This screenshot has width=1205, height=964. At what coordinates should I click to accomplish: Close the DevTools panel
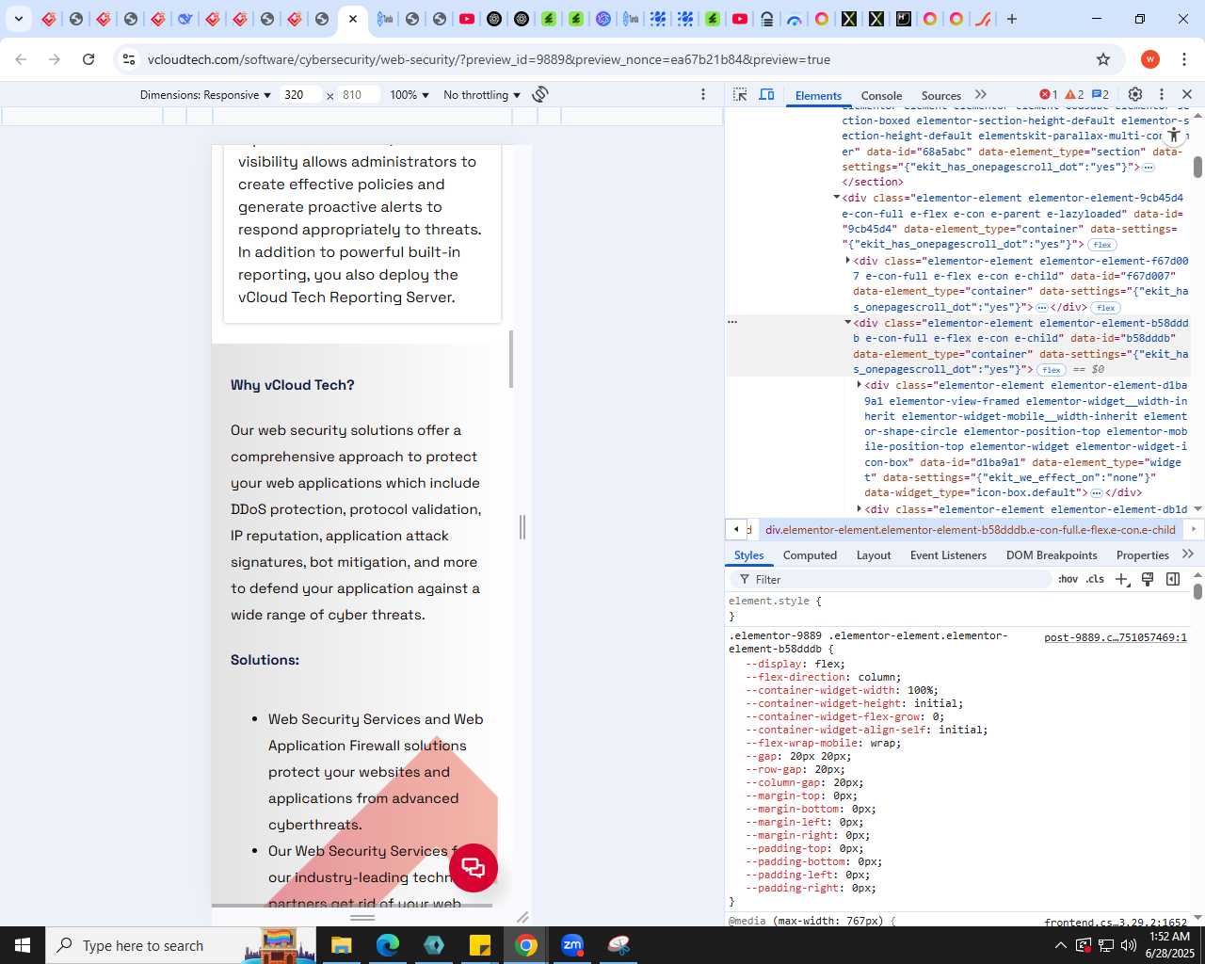pos(1187,94)
